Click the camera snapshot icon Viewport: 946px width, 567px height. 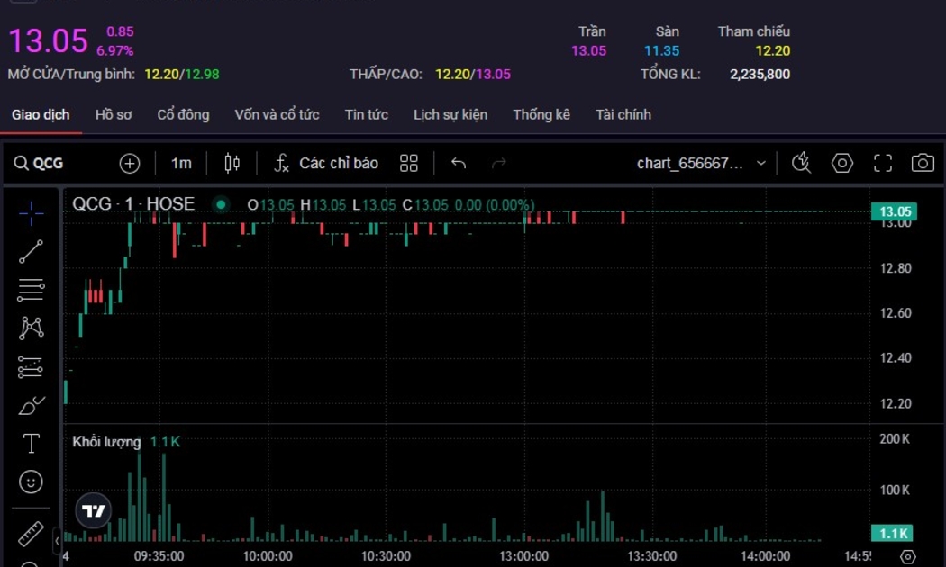coord(922,163)
